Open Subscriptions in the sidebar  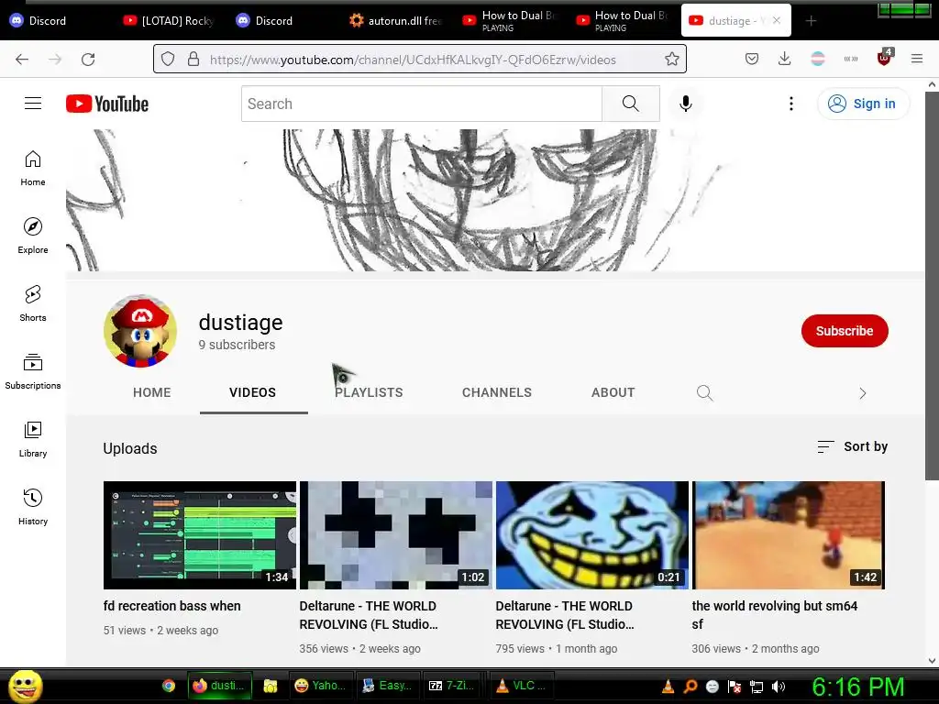coord(33,371)
